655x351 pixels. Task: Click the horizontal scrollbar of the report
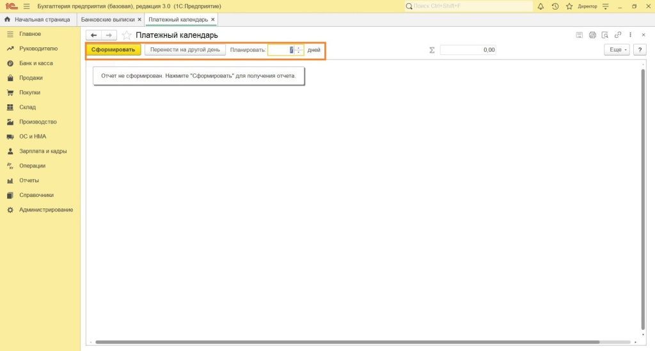(345, 342)
